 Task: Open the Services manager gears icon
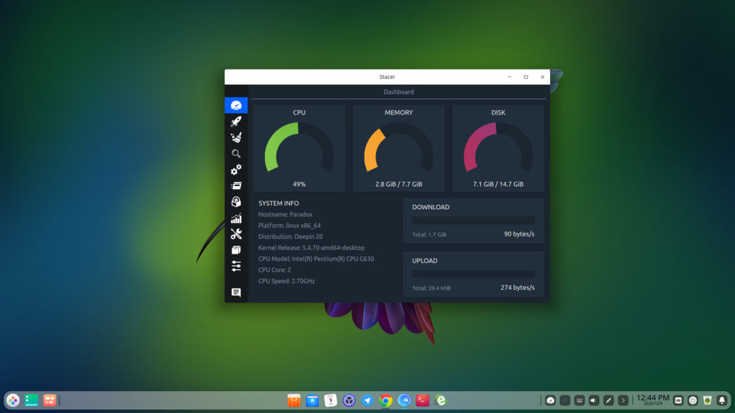coord(236,170)
